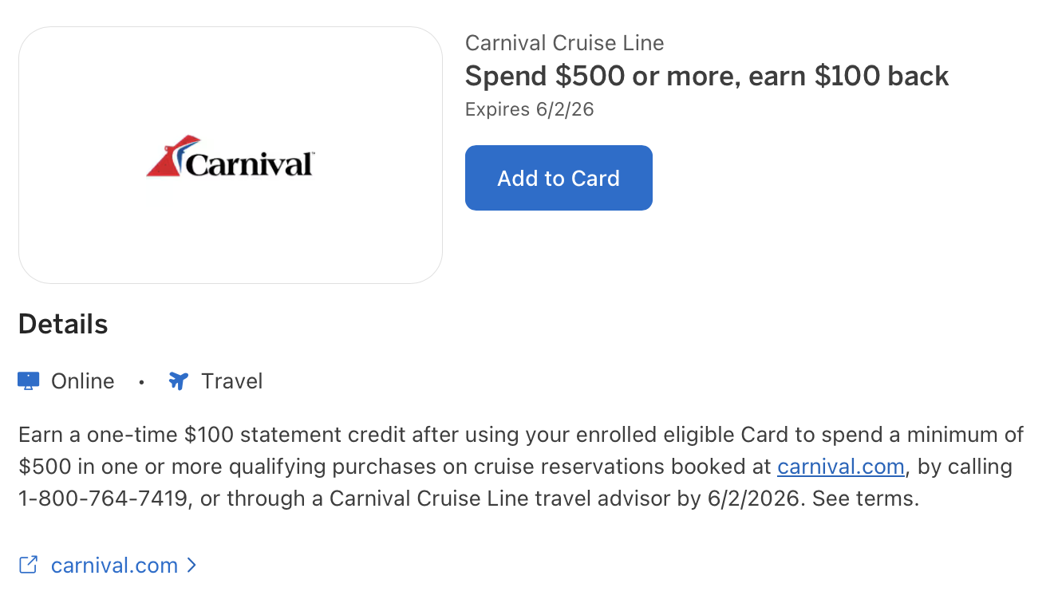Select the Online category label

click(82, 380)
